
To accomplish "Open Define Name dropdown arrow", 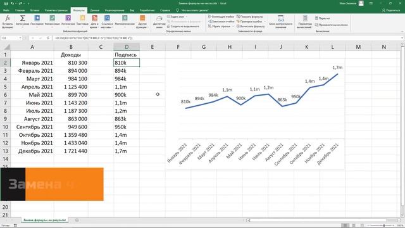I will 187,16.
